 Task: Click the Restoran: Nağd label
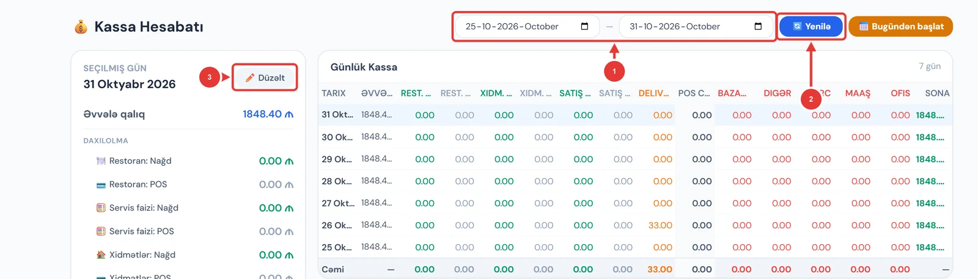click(140, 161)
